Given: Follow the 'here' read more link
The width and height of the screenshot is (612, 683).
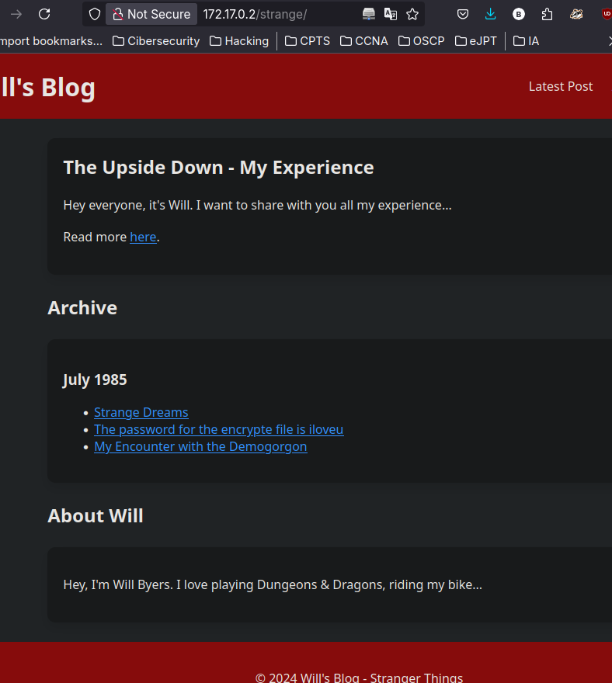Looking at the screenshot, I should pos(143,237).
